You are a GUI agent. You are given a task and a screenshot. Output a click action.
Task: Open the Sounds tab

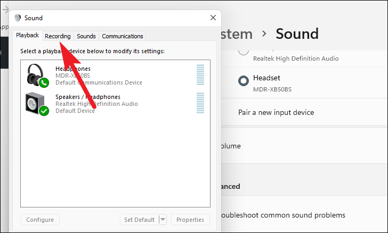pyautogui.click(x=86, y=36)
